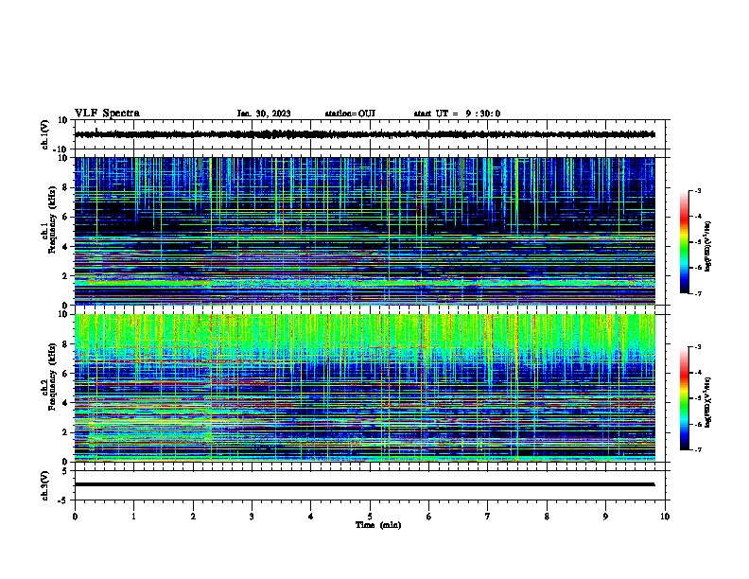Click time axis tick label "4"
Viewport: 749px width, 579px height.
click(x=310, y=517)
